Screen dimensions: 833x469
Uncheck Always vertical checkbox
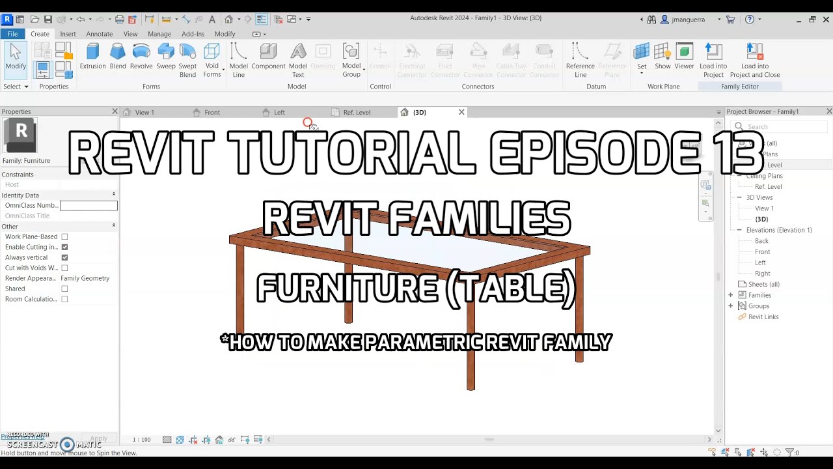point(64,257)
